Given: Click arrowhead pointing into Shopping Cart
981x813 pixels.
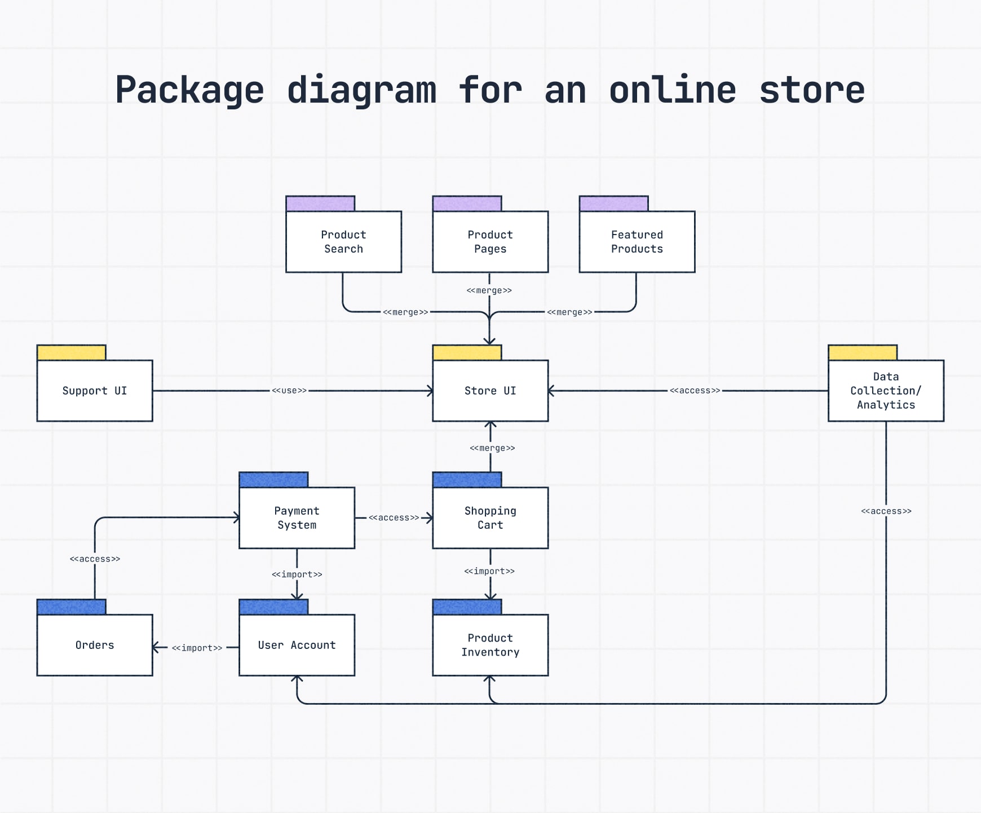Looking at the screenshot, I should click(x=430, y=518).
